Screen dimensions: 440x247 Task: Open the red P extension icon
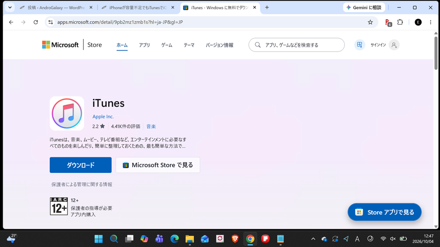tap(388, 22)
